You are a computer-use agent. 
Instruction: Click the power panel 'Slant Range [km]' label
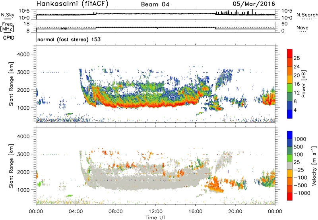(12, 84)
